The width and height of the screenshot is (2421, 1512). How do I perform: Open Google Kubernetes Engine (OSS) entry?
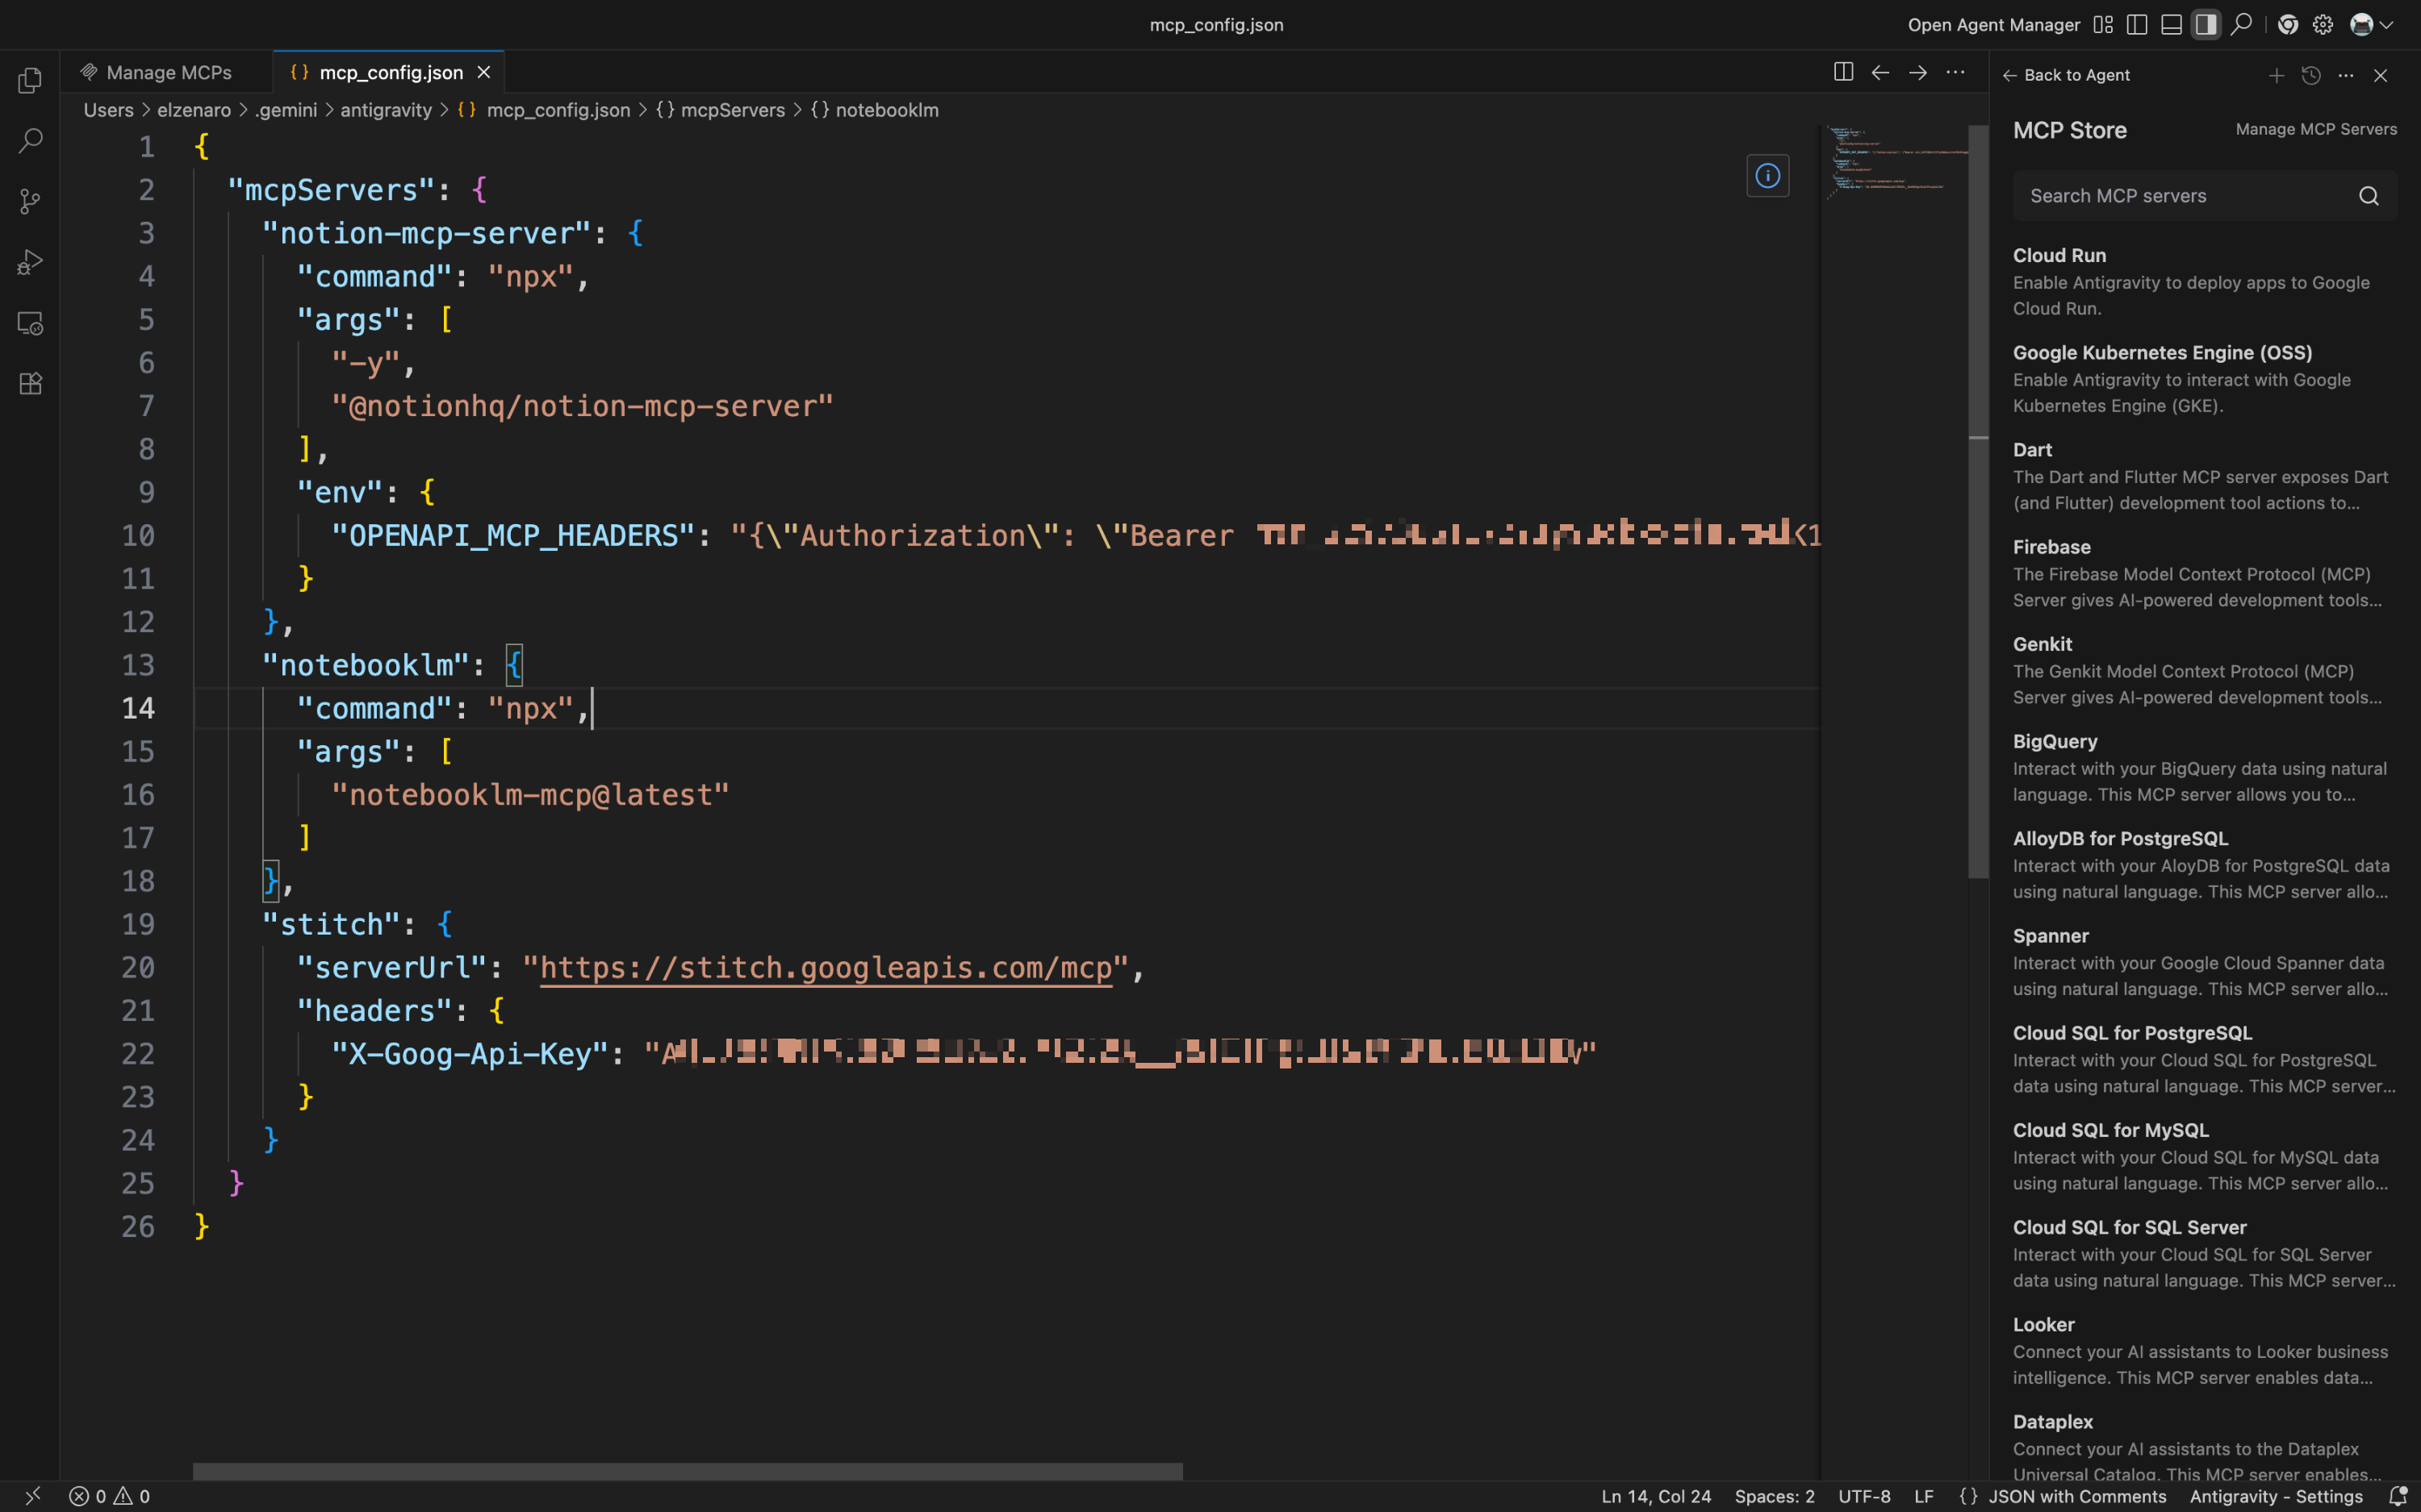pos(2204,378)
